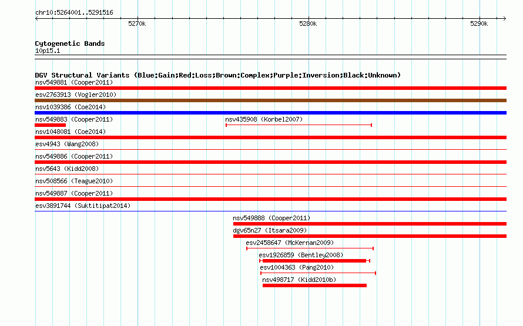Open nsv549888 (Cooper2011) variant label
Screen dimensions: 523x326
[x=271, y=218]
